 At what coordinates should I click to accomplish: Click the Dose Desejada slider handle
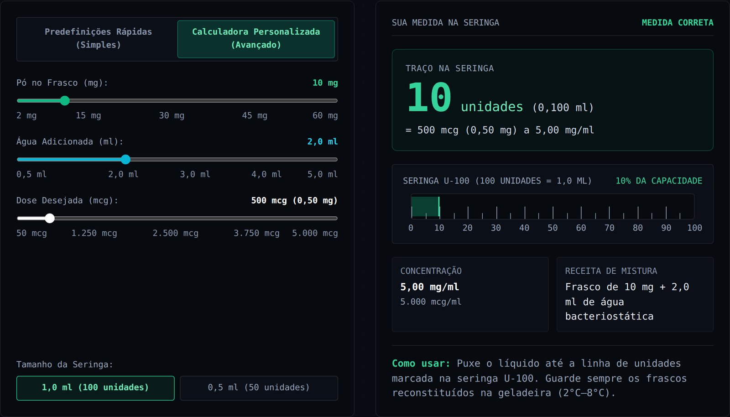pos(50,218)
